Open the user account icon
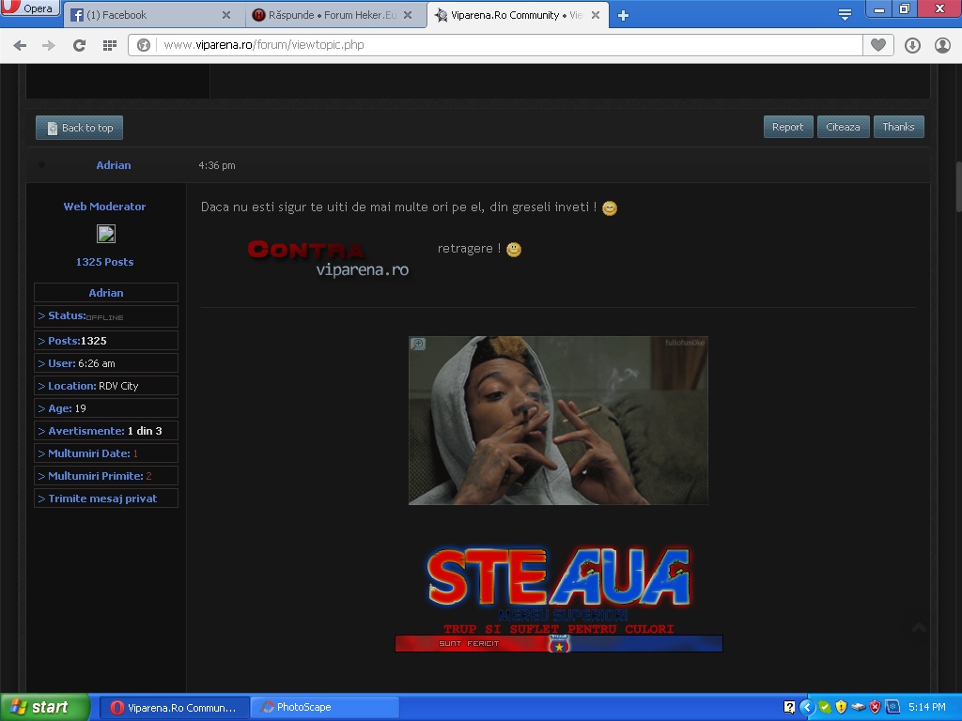The image size is (962, 721). coord(942,45)
